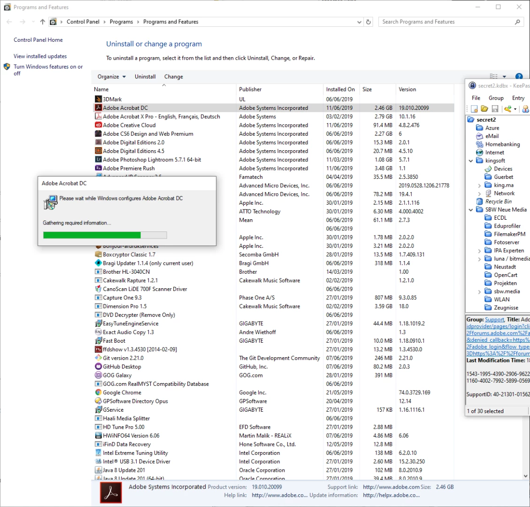
Task: Select Adobe Photoshop Lightroom 5.7.1 64-bit entry
Action: point(274,160)
